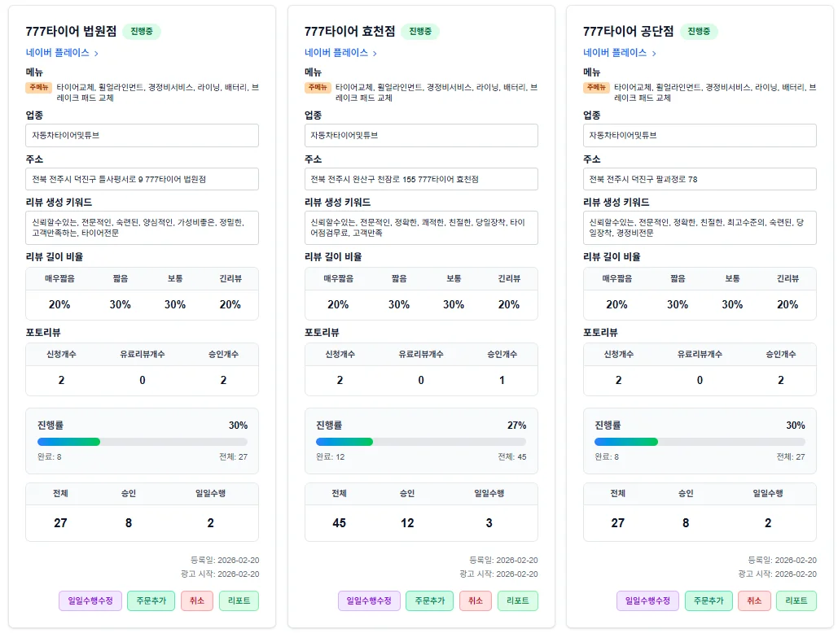
Task: Select the 업종 input field on 법원점 card
Action: (142, 135)
